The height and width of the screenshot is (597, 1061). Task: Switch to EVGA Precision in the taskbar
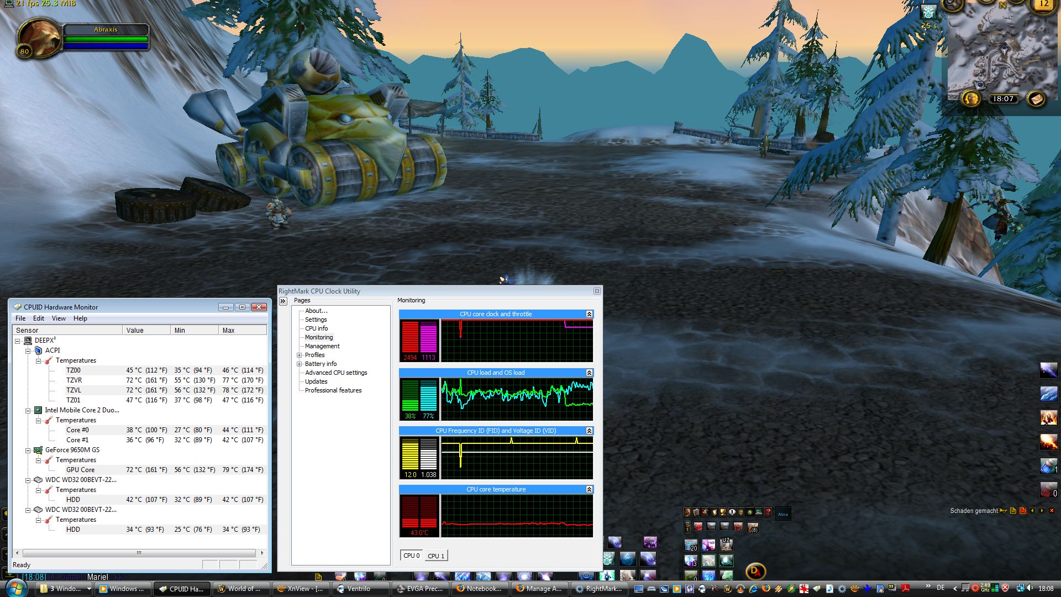(421, 589)
